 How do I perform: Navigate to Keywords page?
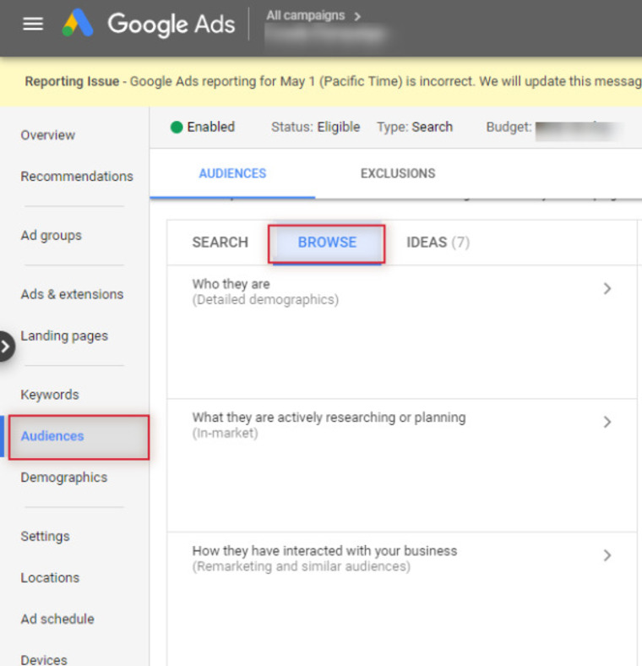50,395
